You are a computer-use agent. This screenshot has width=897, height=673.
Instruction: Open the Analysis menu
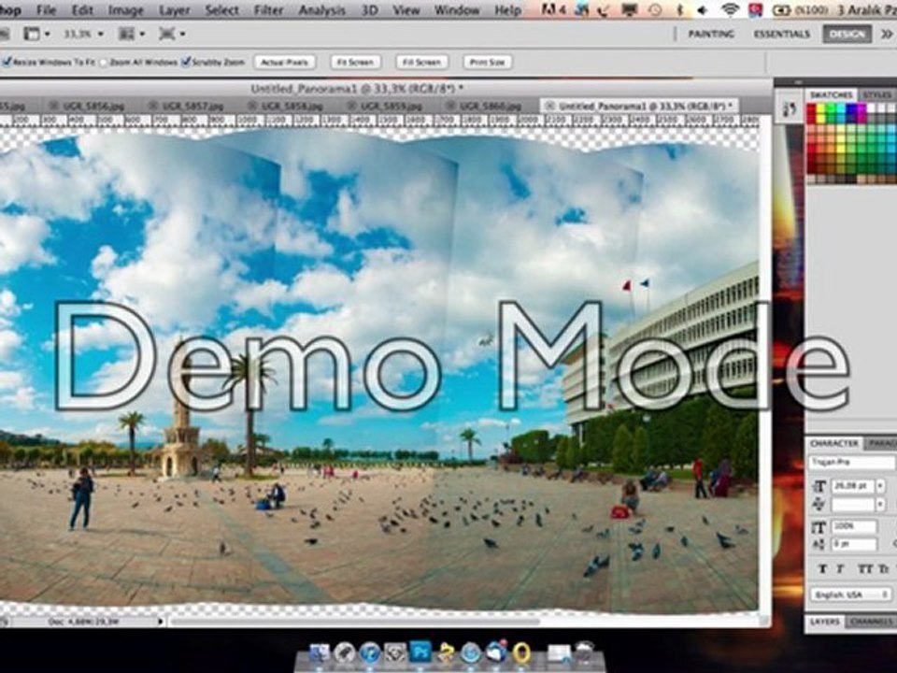pyautogui.click(x=322, y=10)
